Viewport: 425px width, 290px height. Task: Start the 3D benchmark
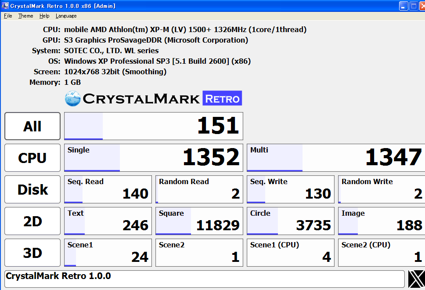coord(32,253)
